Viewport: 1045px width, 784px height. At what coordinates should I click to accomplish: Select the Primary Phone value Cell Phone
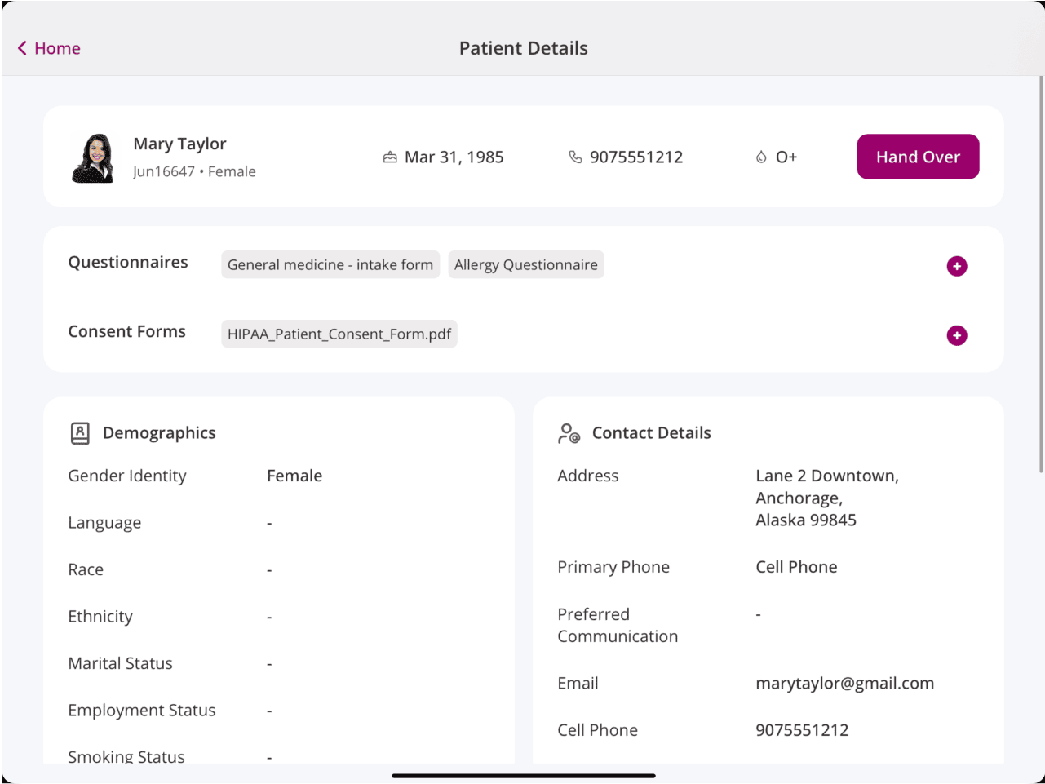(796, 566)
